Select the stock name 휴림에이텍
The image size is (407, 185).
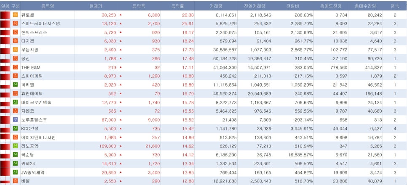coord(32,93)
